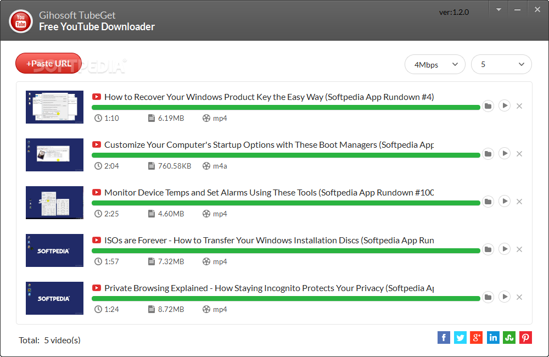This screenshot has height=357, width=549.
Task: Open folder for Private Browsing Explained video
Action: pos(488,297)
